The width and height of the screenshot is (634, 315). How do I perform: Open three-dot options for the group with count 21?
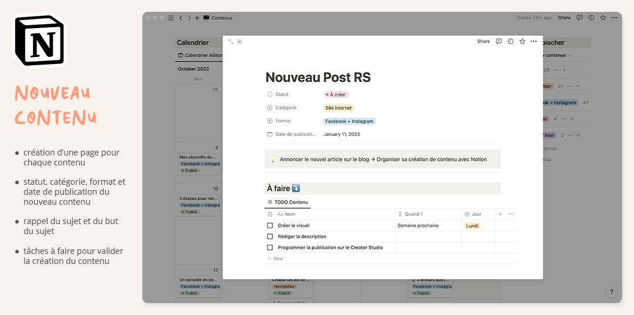[569, 86]
